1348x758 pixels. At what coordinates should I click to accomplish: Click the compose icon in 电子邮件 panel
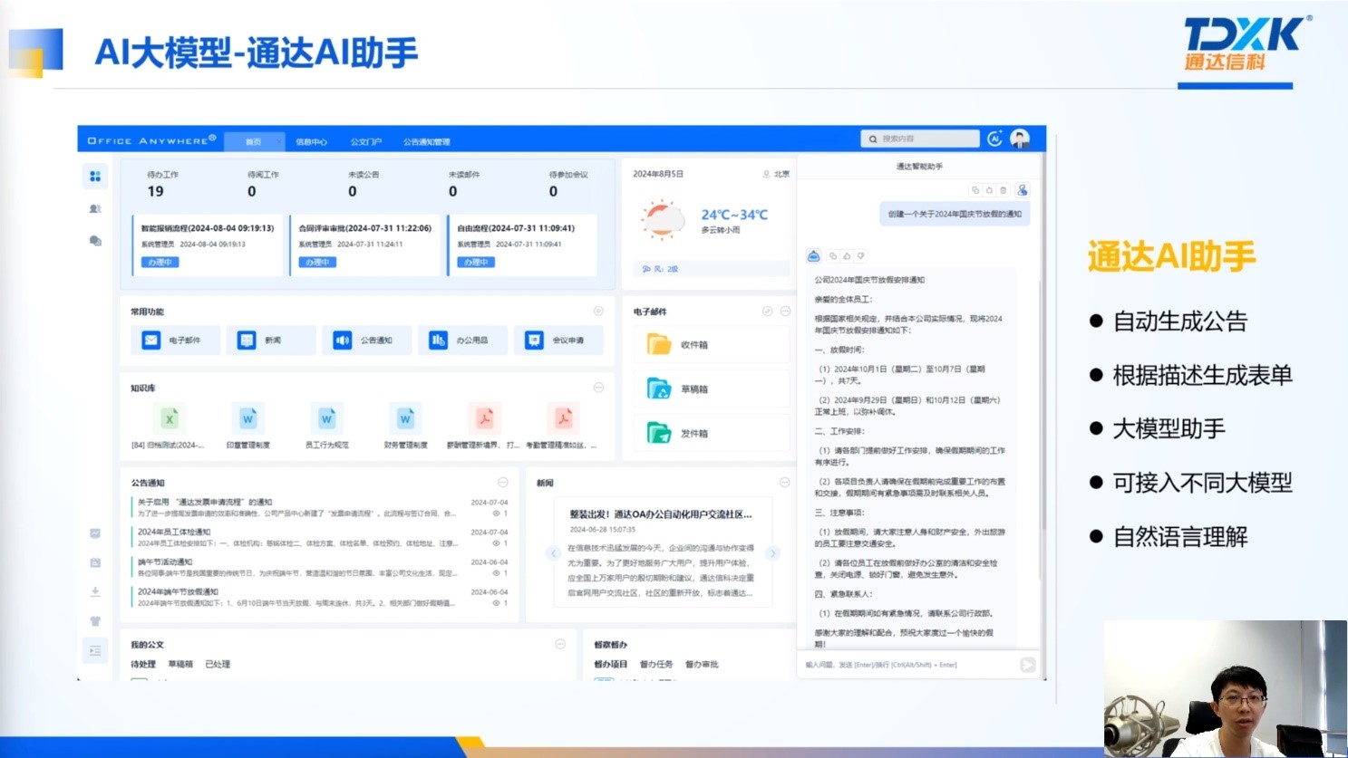[767, 311]
